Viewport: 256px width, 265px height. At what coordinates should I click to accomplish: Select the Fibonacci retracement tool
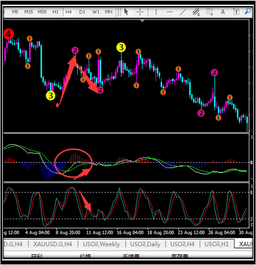click(x=209, y=12)
